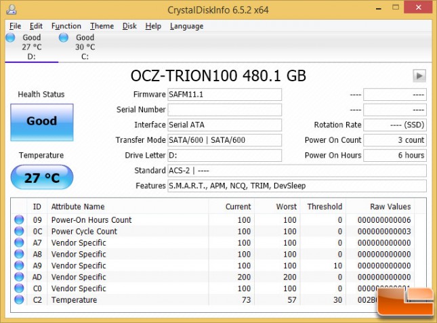Click the Rotation Rate field (SSD)
Screen dimensions: 437x323
click(395, 125)
